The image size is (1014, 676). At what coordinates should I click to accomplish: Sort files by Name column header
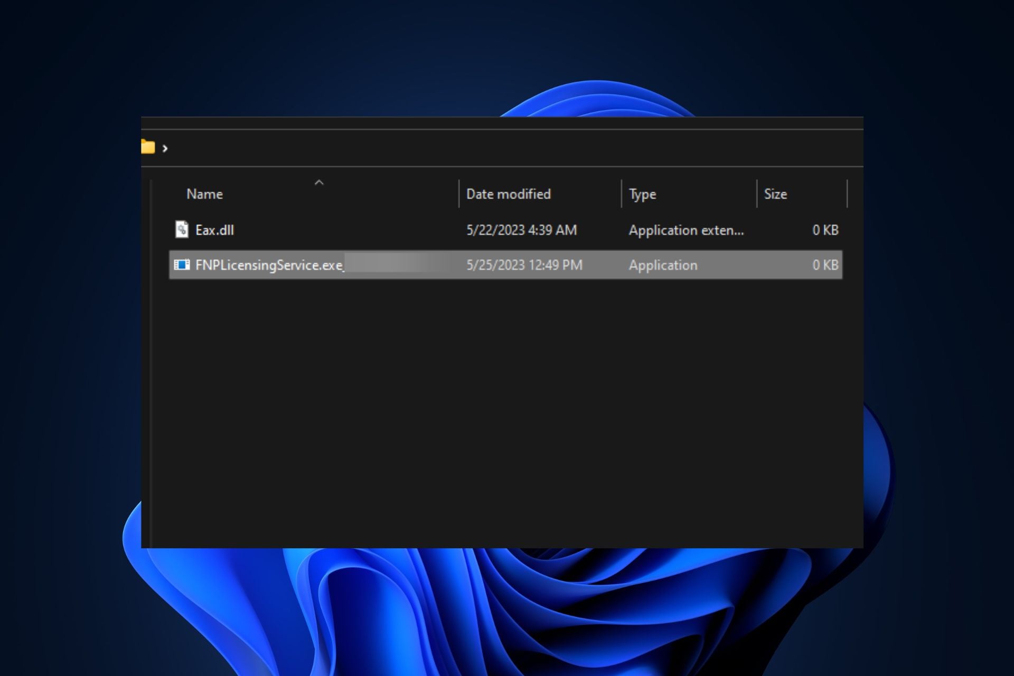click(205, 194)
